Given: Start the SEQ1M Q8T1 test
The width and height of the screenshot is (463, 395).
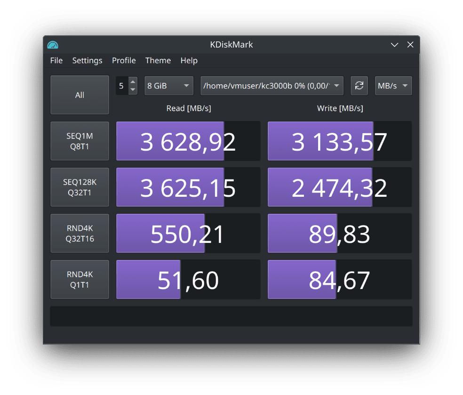Looking at the screenshot, I should click(x=80, y=141).
